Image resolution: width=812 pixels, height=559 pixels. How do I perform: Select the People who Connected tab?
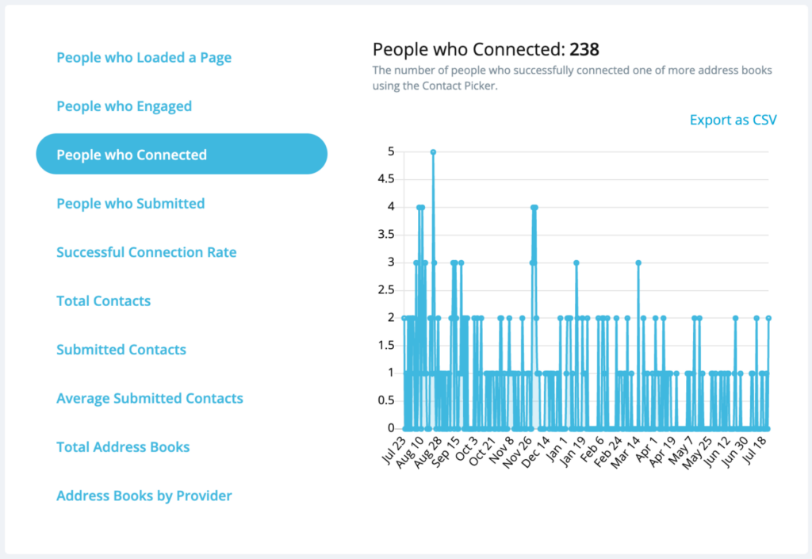[130, 154]
